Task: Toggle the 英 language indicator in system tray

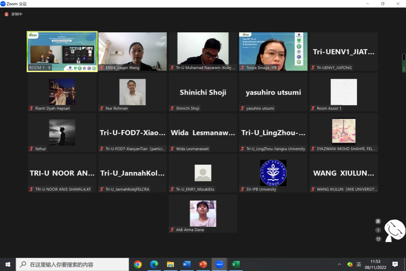Action: tap(359, 264)
